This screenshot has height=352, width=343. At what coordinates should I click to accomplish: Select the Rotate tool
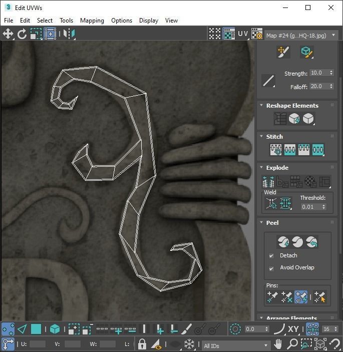[22, 34]
